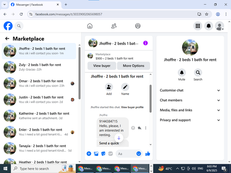Viewport: 231px width, 173px height.
Task: Open more actions plus icon in composer
Action: (89, 154)
